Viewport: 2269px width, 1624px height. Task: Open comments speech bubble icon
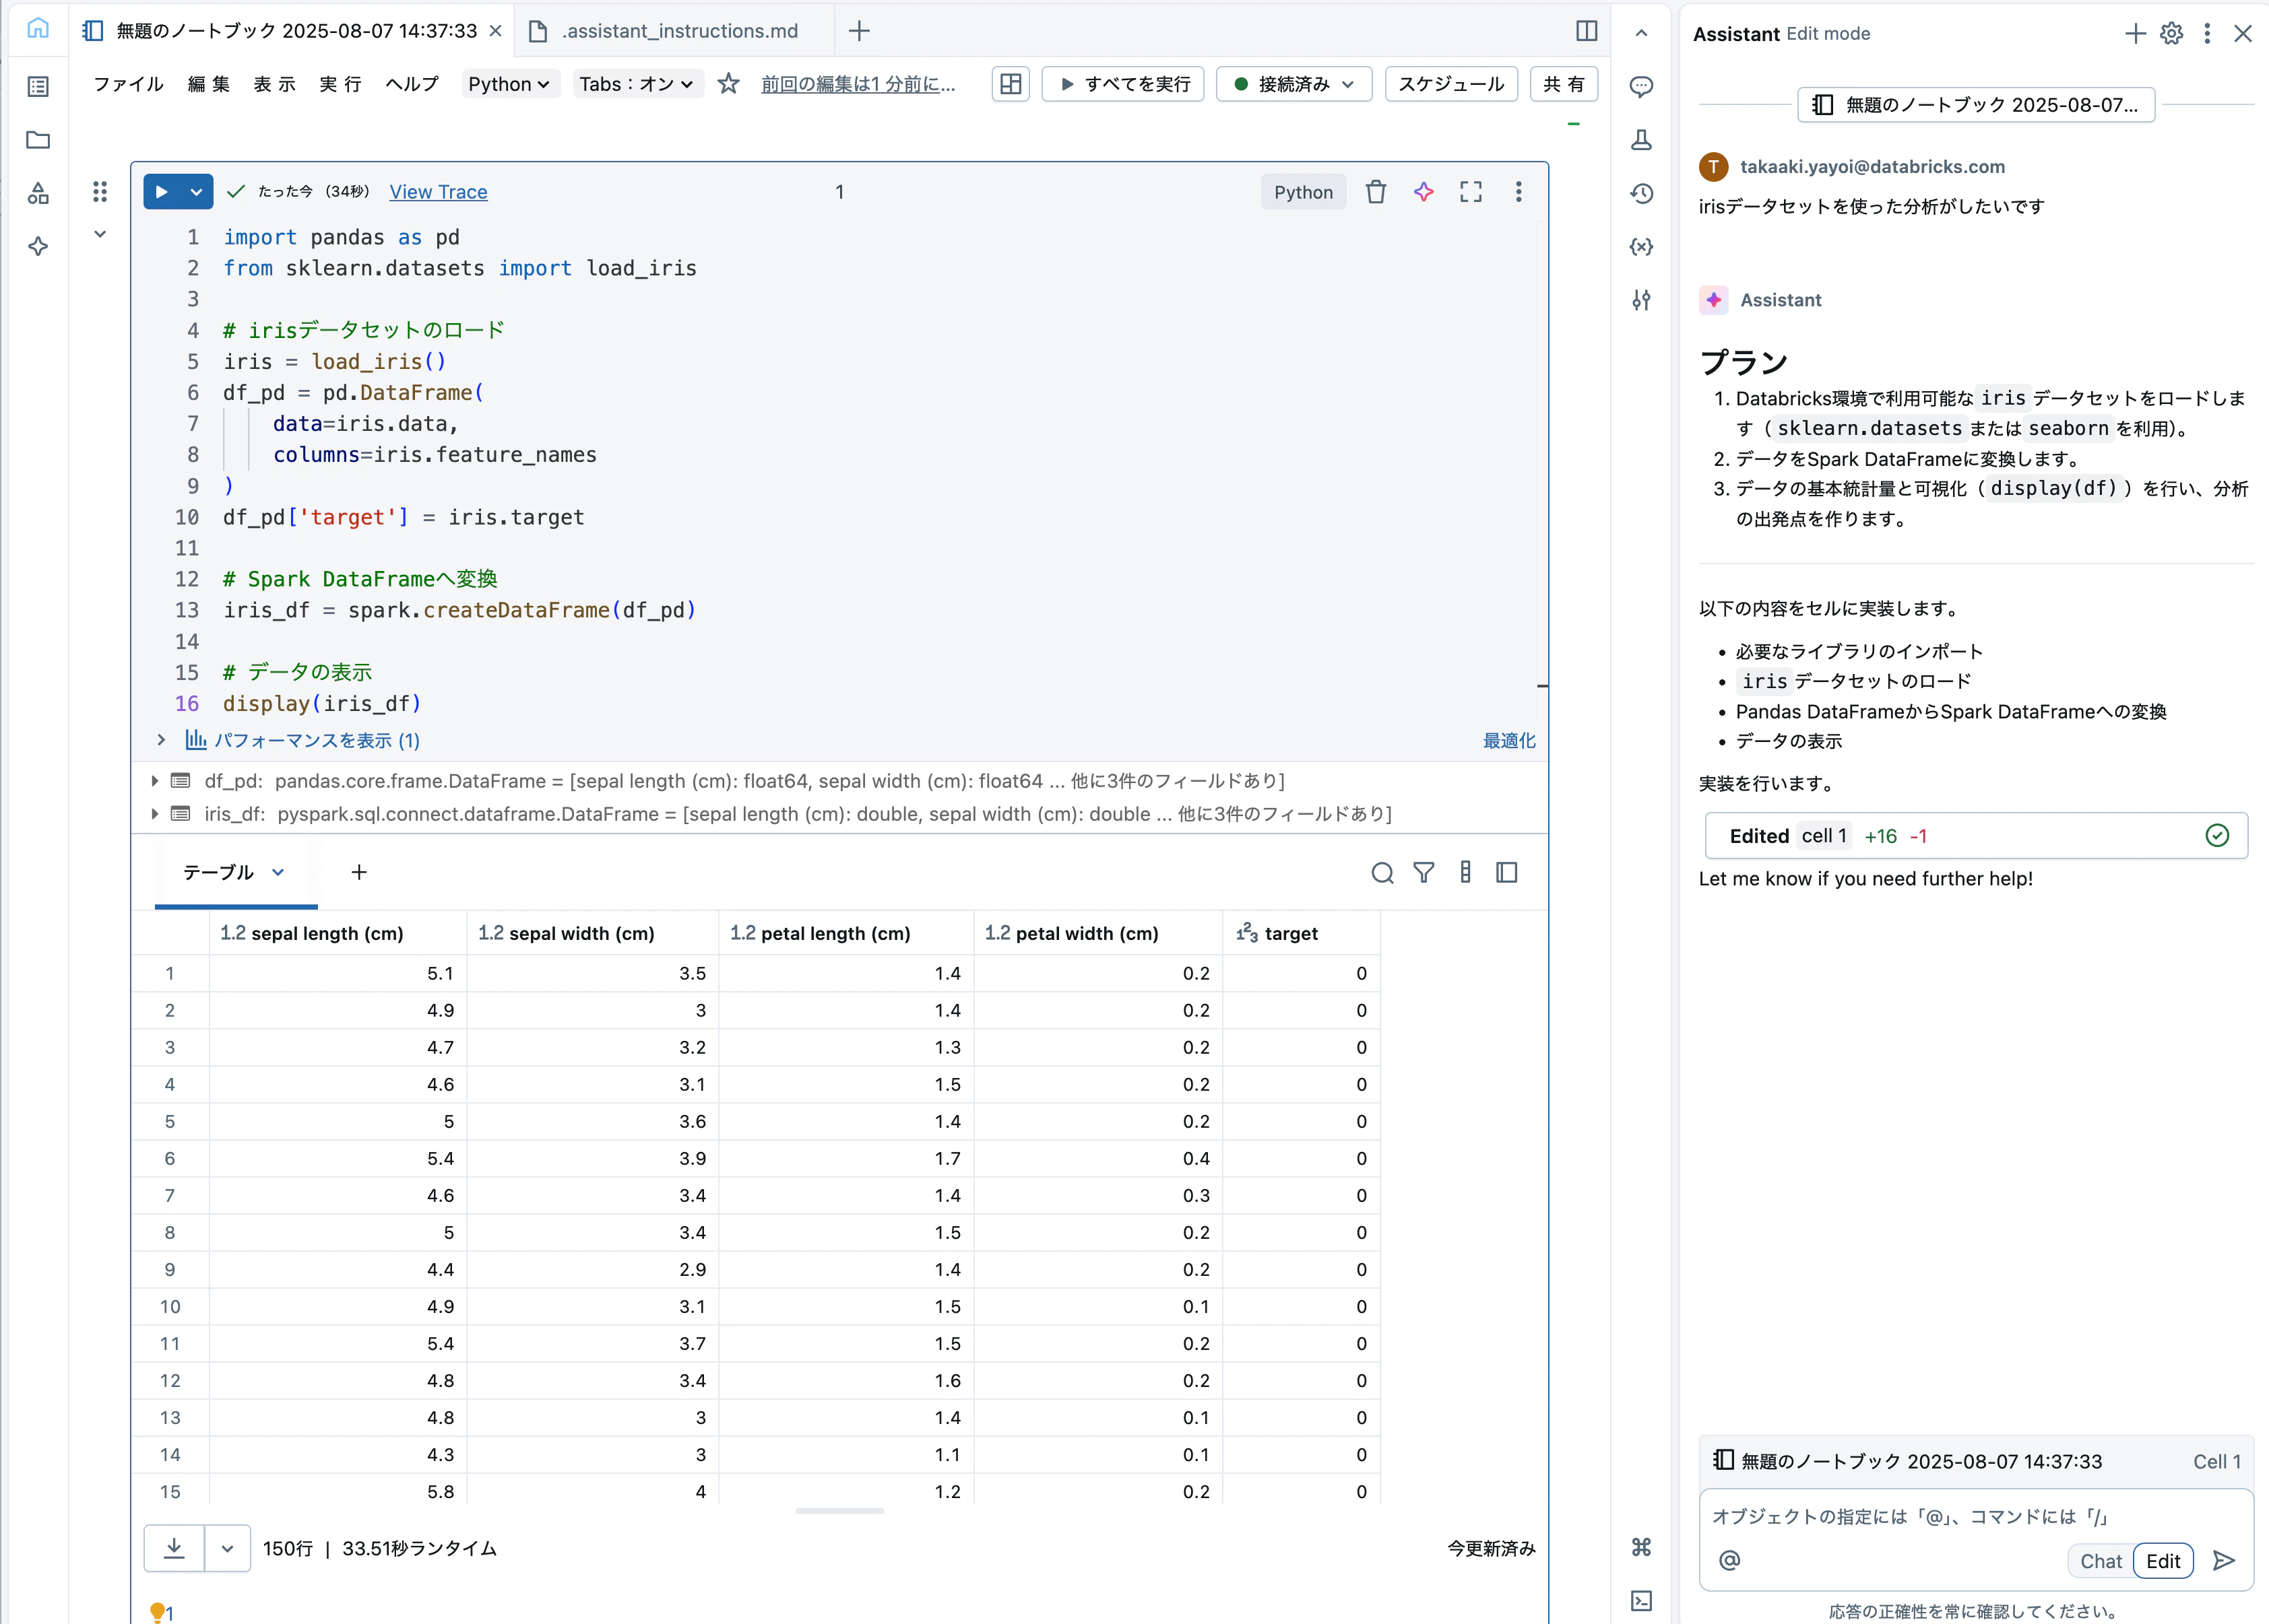pos(1640,87)
